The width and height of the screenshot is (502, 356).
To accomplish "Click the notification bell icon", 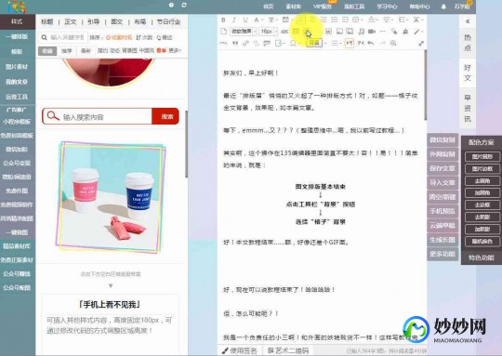I will (x=443, y=7).
